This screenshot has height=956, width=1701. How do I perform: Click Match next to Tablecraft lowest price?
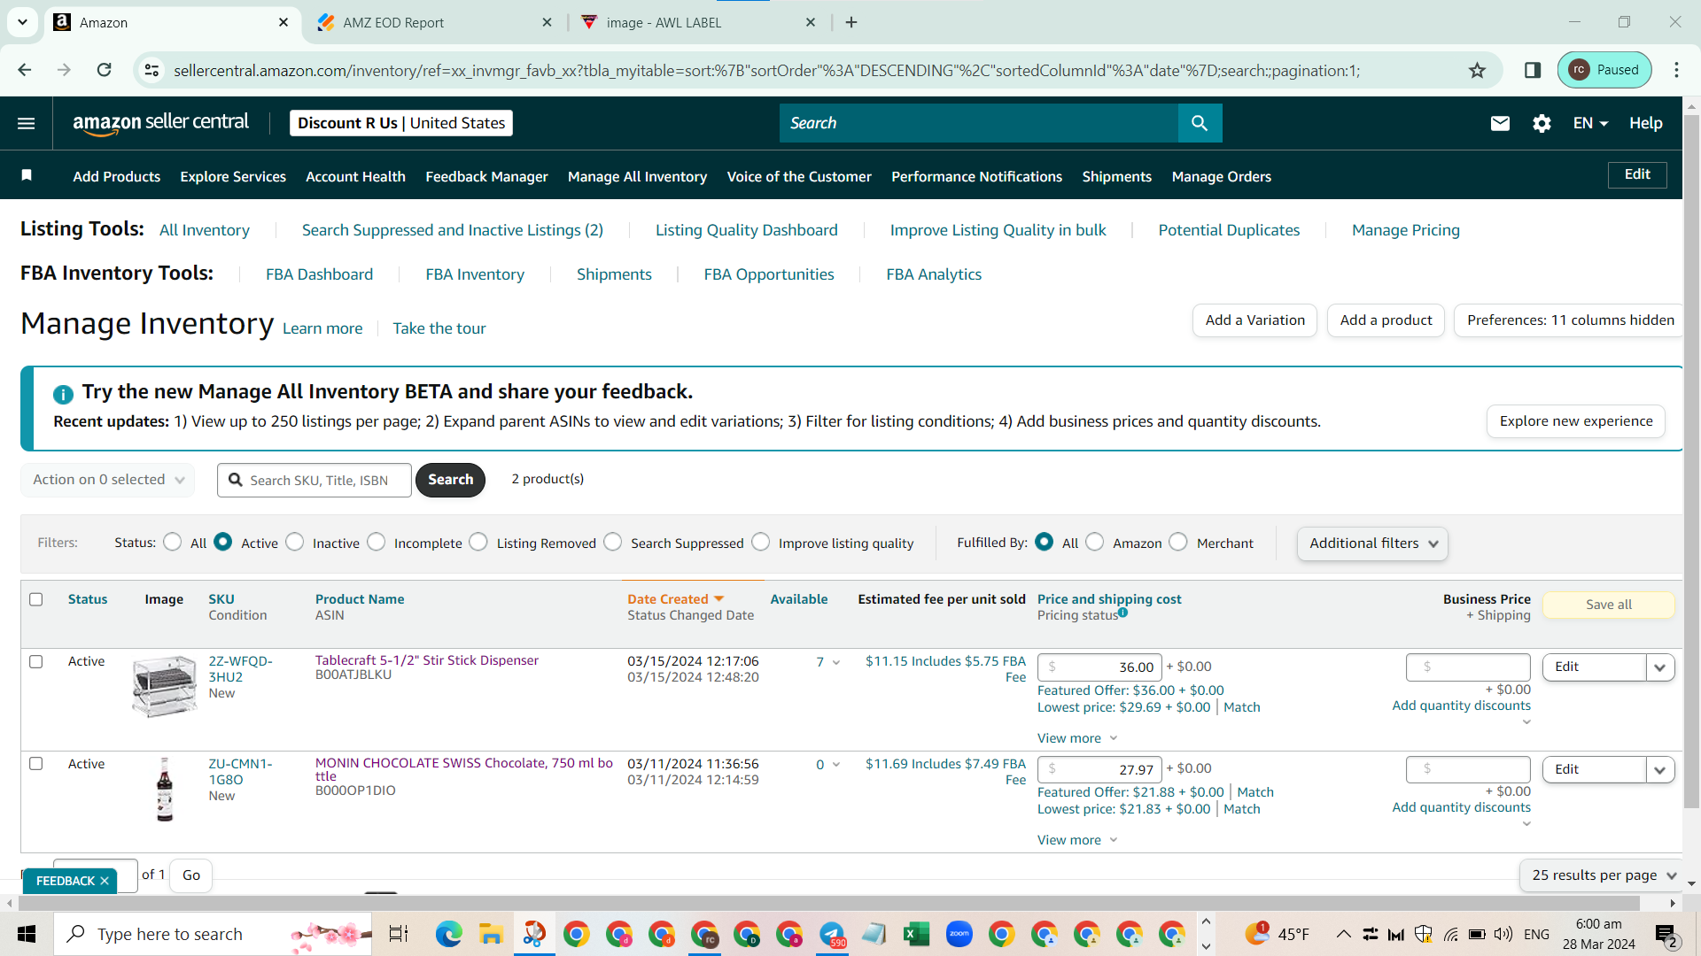pyautogui.click(x=1241, y=707)
